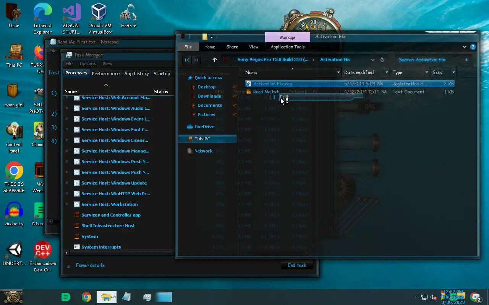Switch to Task Manager Performance tab
The image size is (489, 305).
105,74
